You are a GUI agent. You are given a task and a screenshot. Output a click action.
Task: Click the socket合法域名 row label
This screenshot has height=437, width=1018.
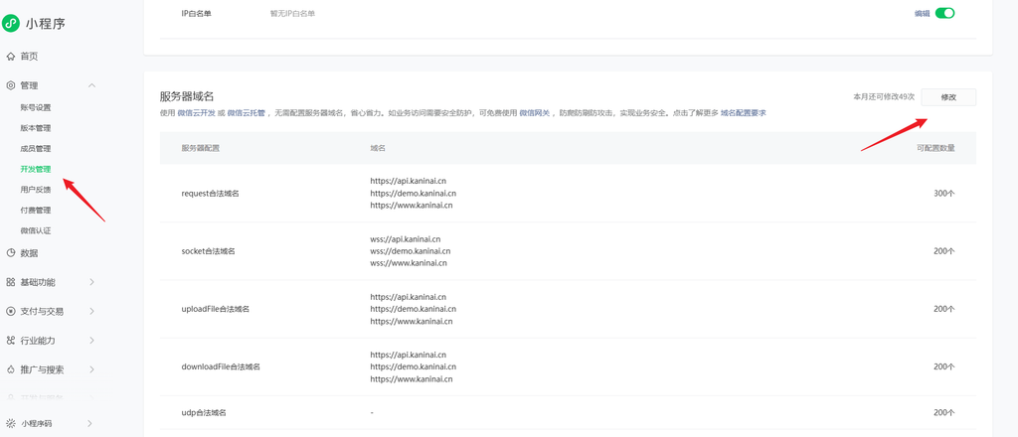pyautogui.click(x=209, y=251)
